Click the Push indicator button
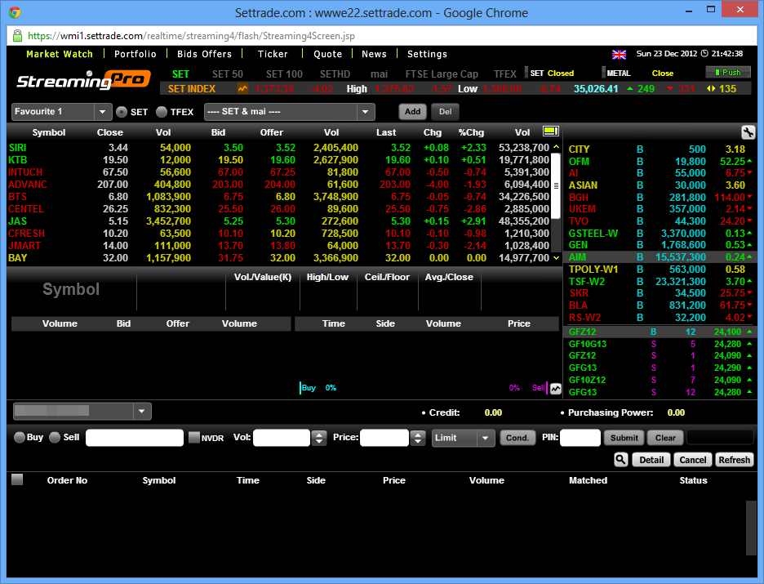Image resolution: width=764 pixels, height=584 pixels. [727, 73]
